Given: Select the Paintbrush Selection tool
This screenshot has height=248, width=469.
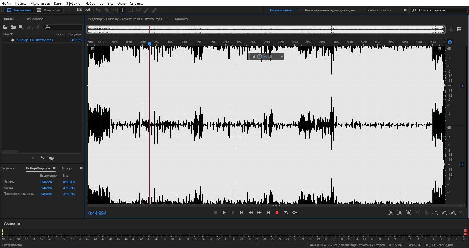Looking at the screenshot, I should pos(146,10).
